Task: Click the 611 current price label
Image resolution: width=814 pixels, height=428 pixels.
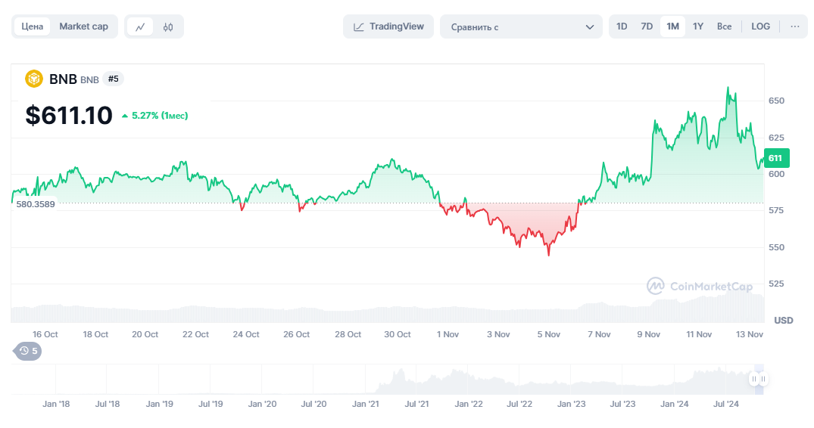Action: [775, 158]
